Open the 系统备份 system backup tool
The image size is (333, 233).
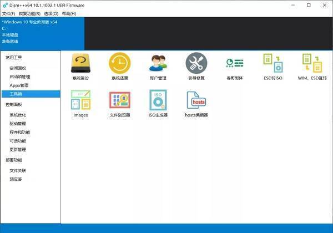pos(80,67)
